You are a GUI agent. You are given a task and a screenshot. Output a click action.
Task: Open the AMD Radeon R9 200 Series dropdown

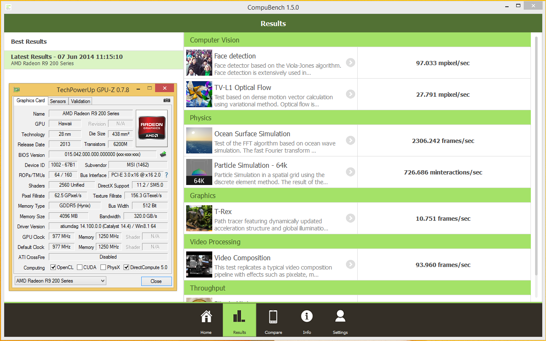point(60,281)
